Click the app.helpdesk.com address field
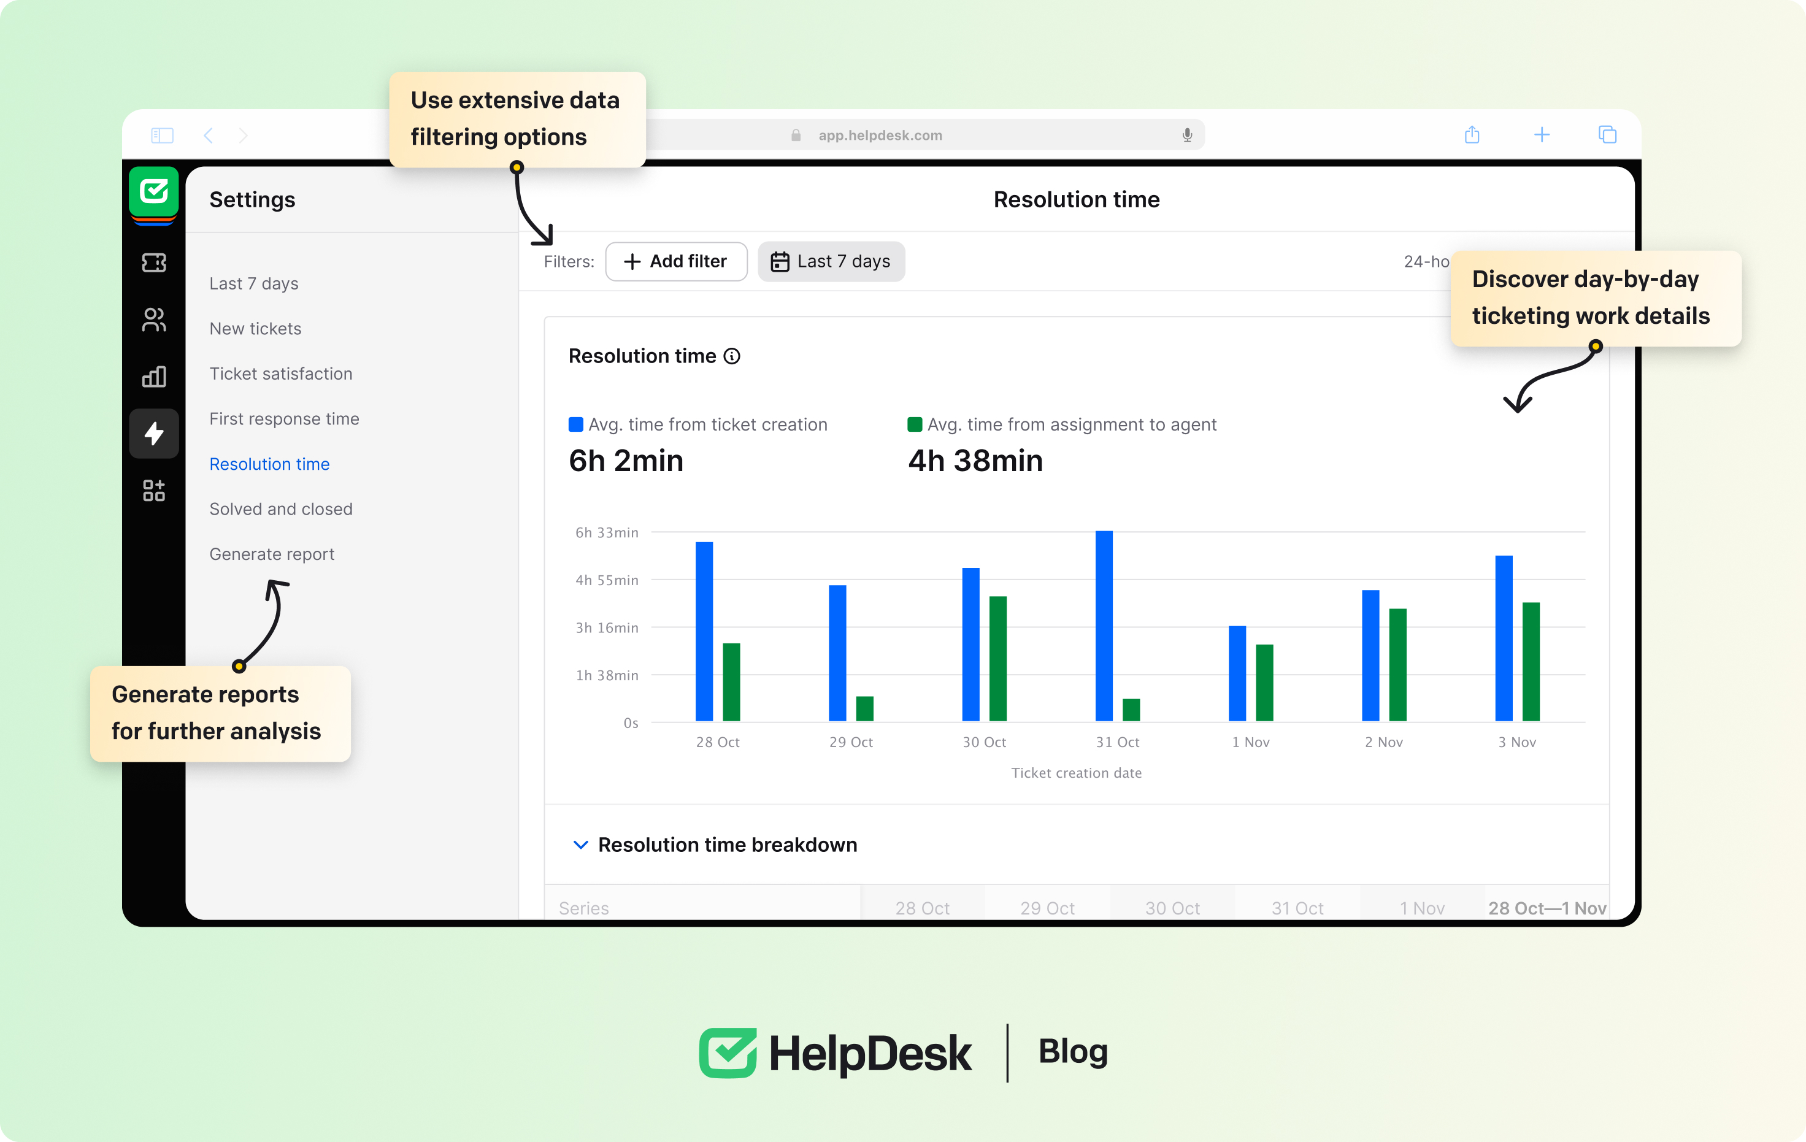The width and height of the screenshot is (1806, 1142). 880,135
